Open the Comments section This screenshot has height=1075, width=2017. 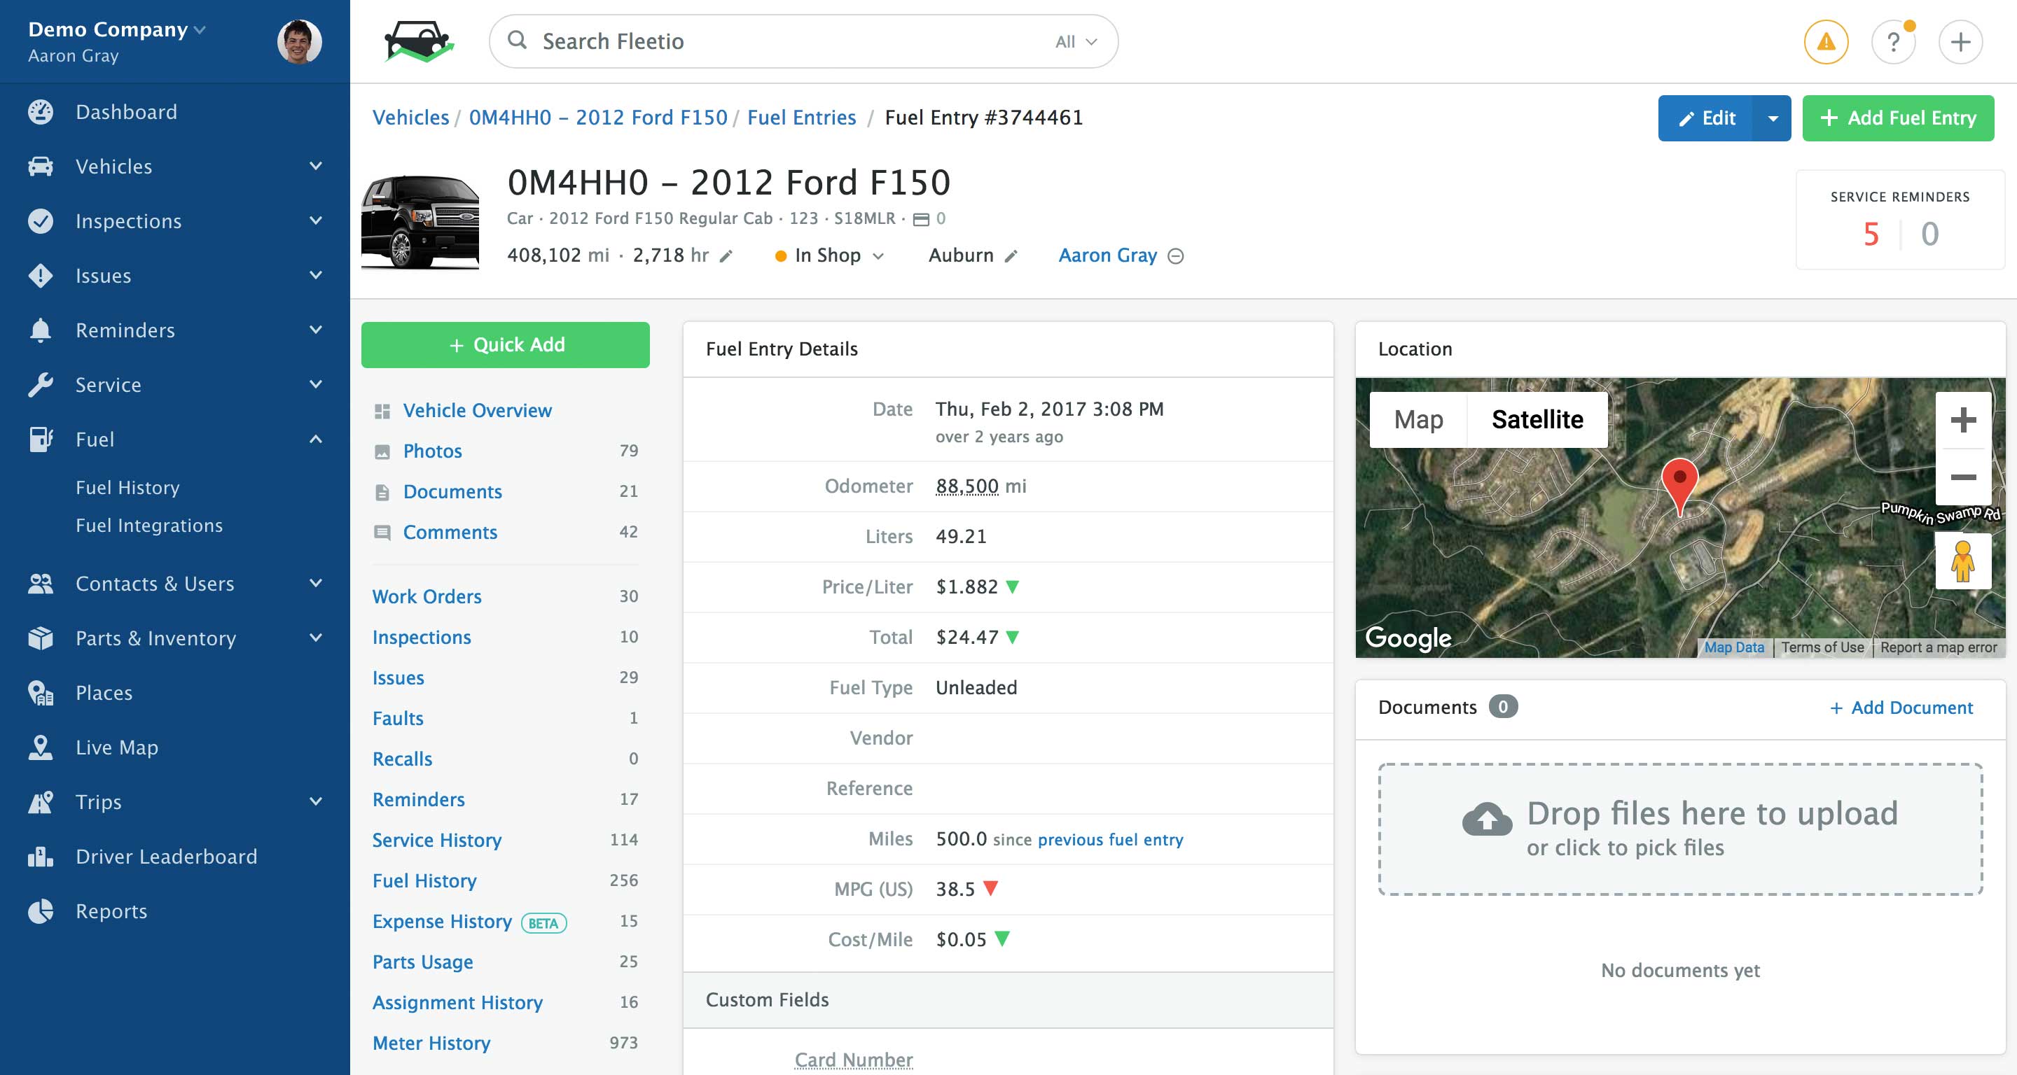[450, 532]
